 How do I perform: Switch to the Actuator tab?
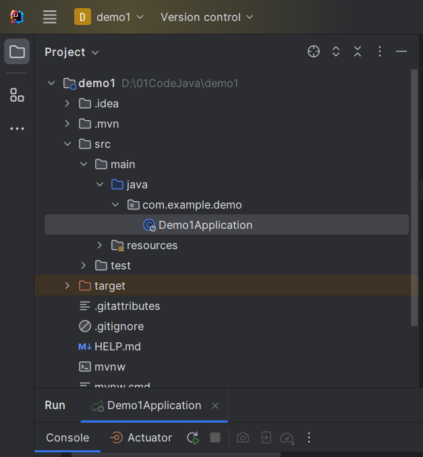pos(141,438)
